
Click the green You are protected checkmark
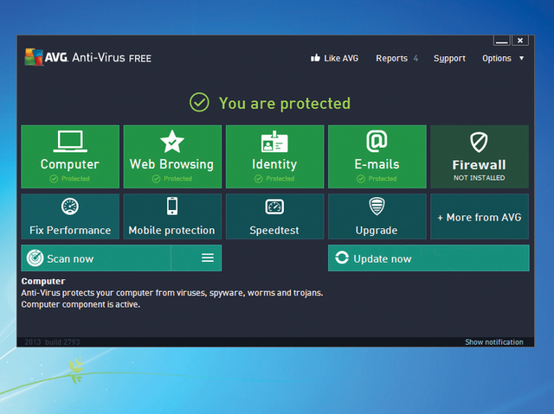click(199, 103)
